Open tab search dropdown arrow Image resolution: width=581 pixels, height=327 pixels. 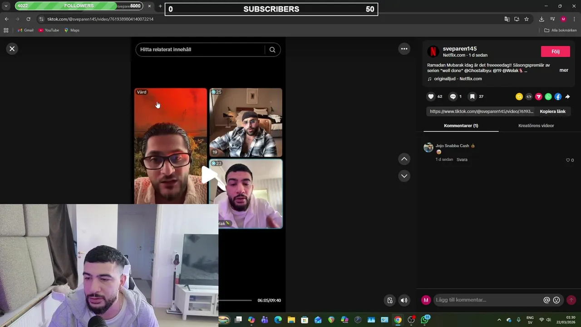click(x=6, y=6)
